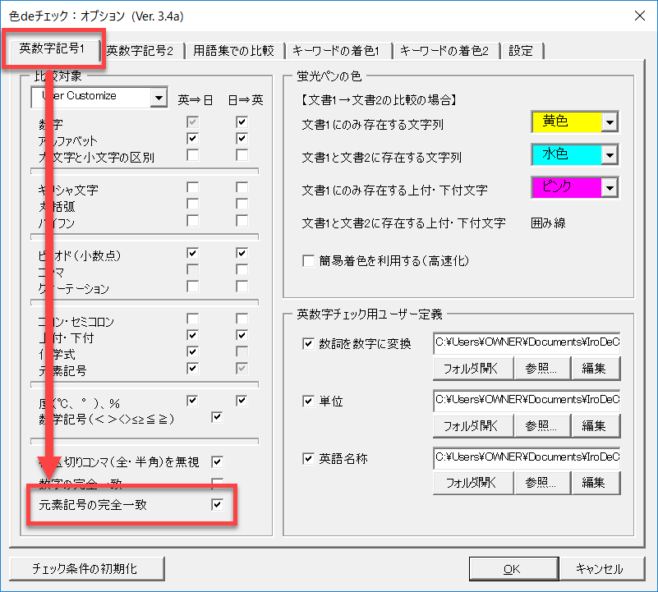Image resolution: width=658 pixels, height=592 pixels.
Task: Open the 用語集での比較 tab
Action: click(234, 51)
